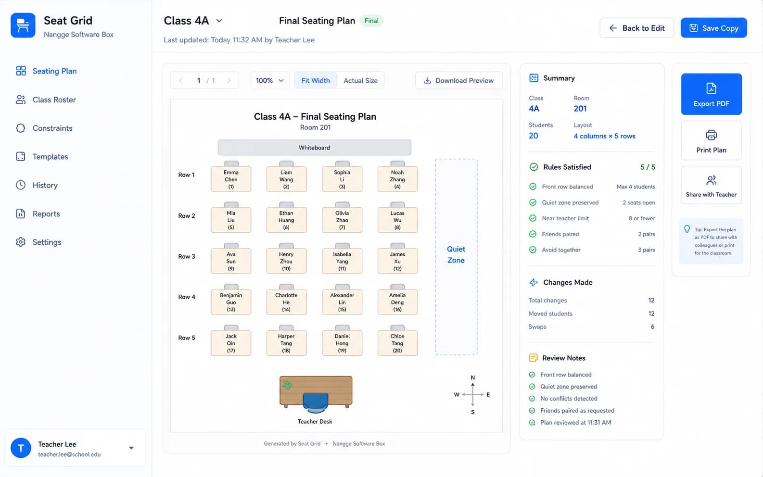Go to next preview page arrow

[229, 81]
